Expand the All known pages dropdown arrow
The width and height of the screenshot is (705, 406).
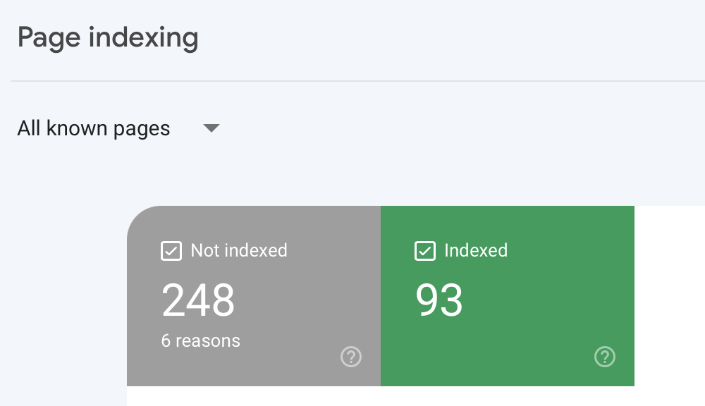coord(211,128)
